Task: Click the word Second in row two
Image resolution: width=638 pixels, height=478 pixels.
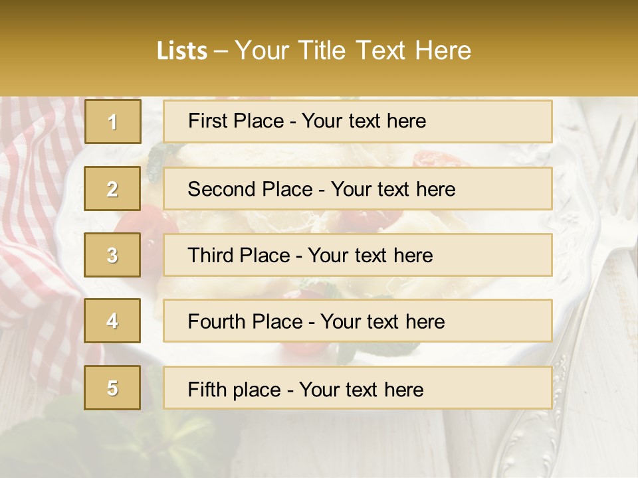Action: click(221, 189)
